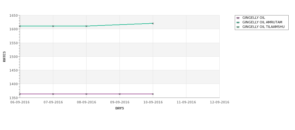Select the GINGELLY OIL legend label
Image resolution: width=295 pixels, height=130 pixels.
click(x=254, y=18)
